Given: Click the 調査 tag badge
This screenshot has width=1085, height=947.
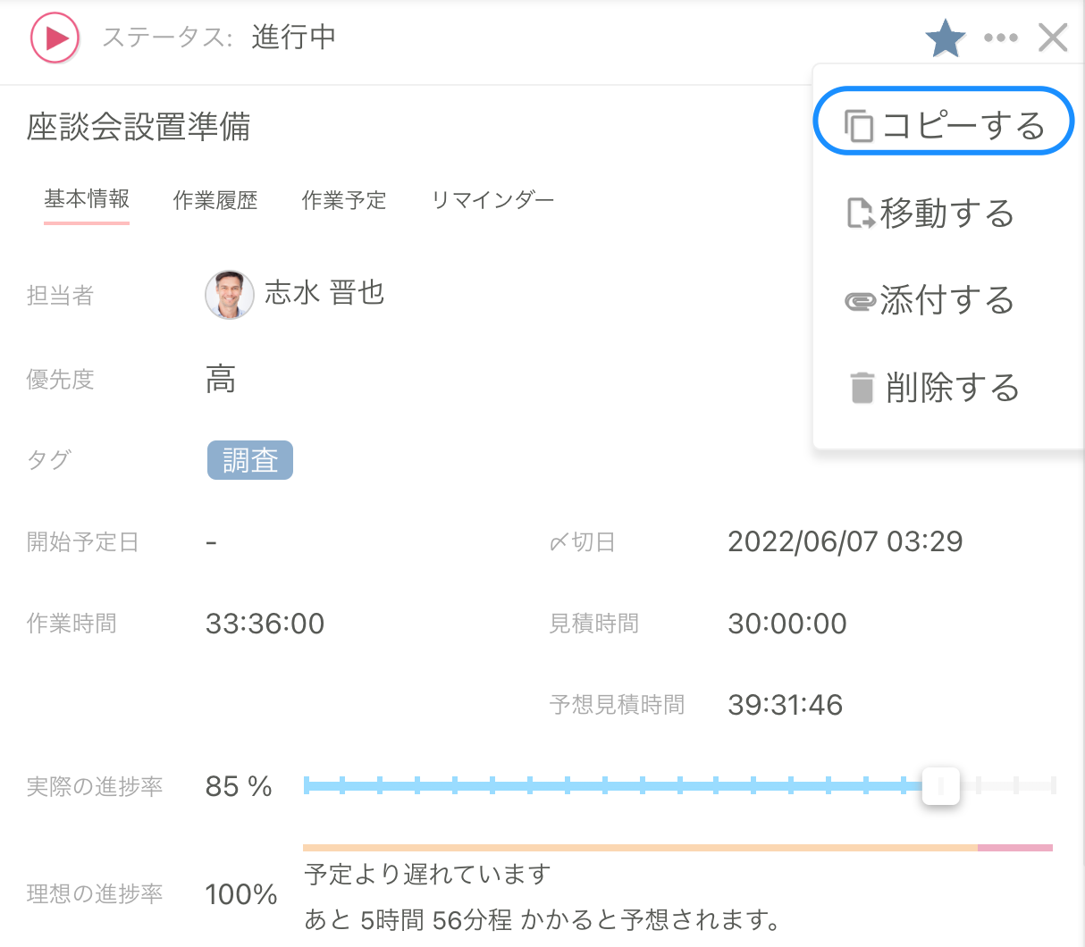Looking at the screenshot, I should (x=249, y=460).
